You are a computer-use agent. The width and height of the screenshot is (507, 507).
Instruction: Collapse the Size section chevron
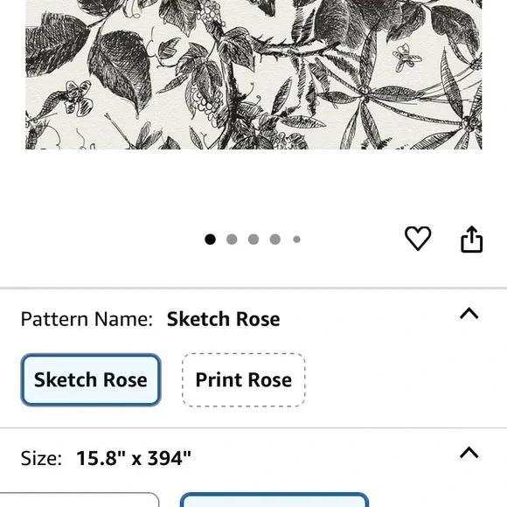(x=469, y=453)
